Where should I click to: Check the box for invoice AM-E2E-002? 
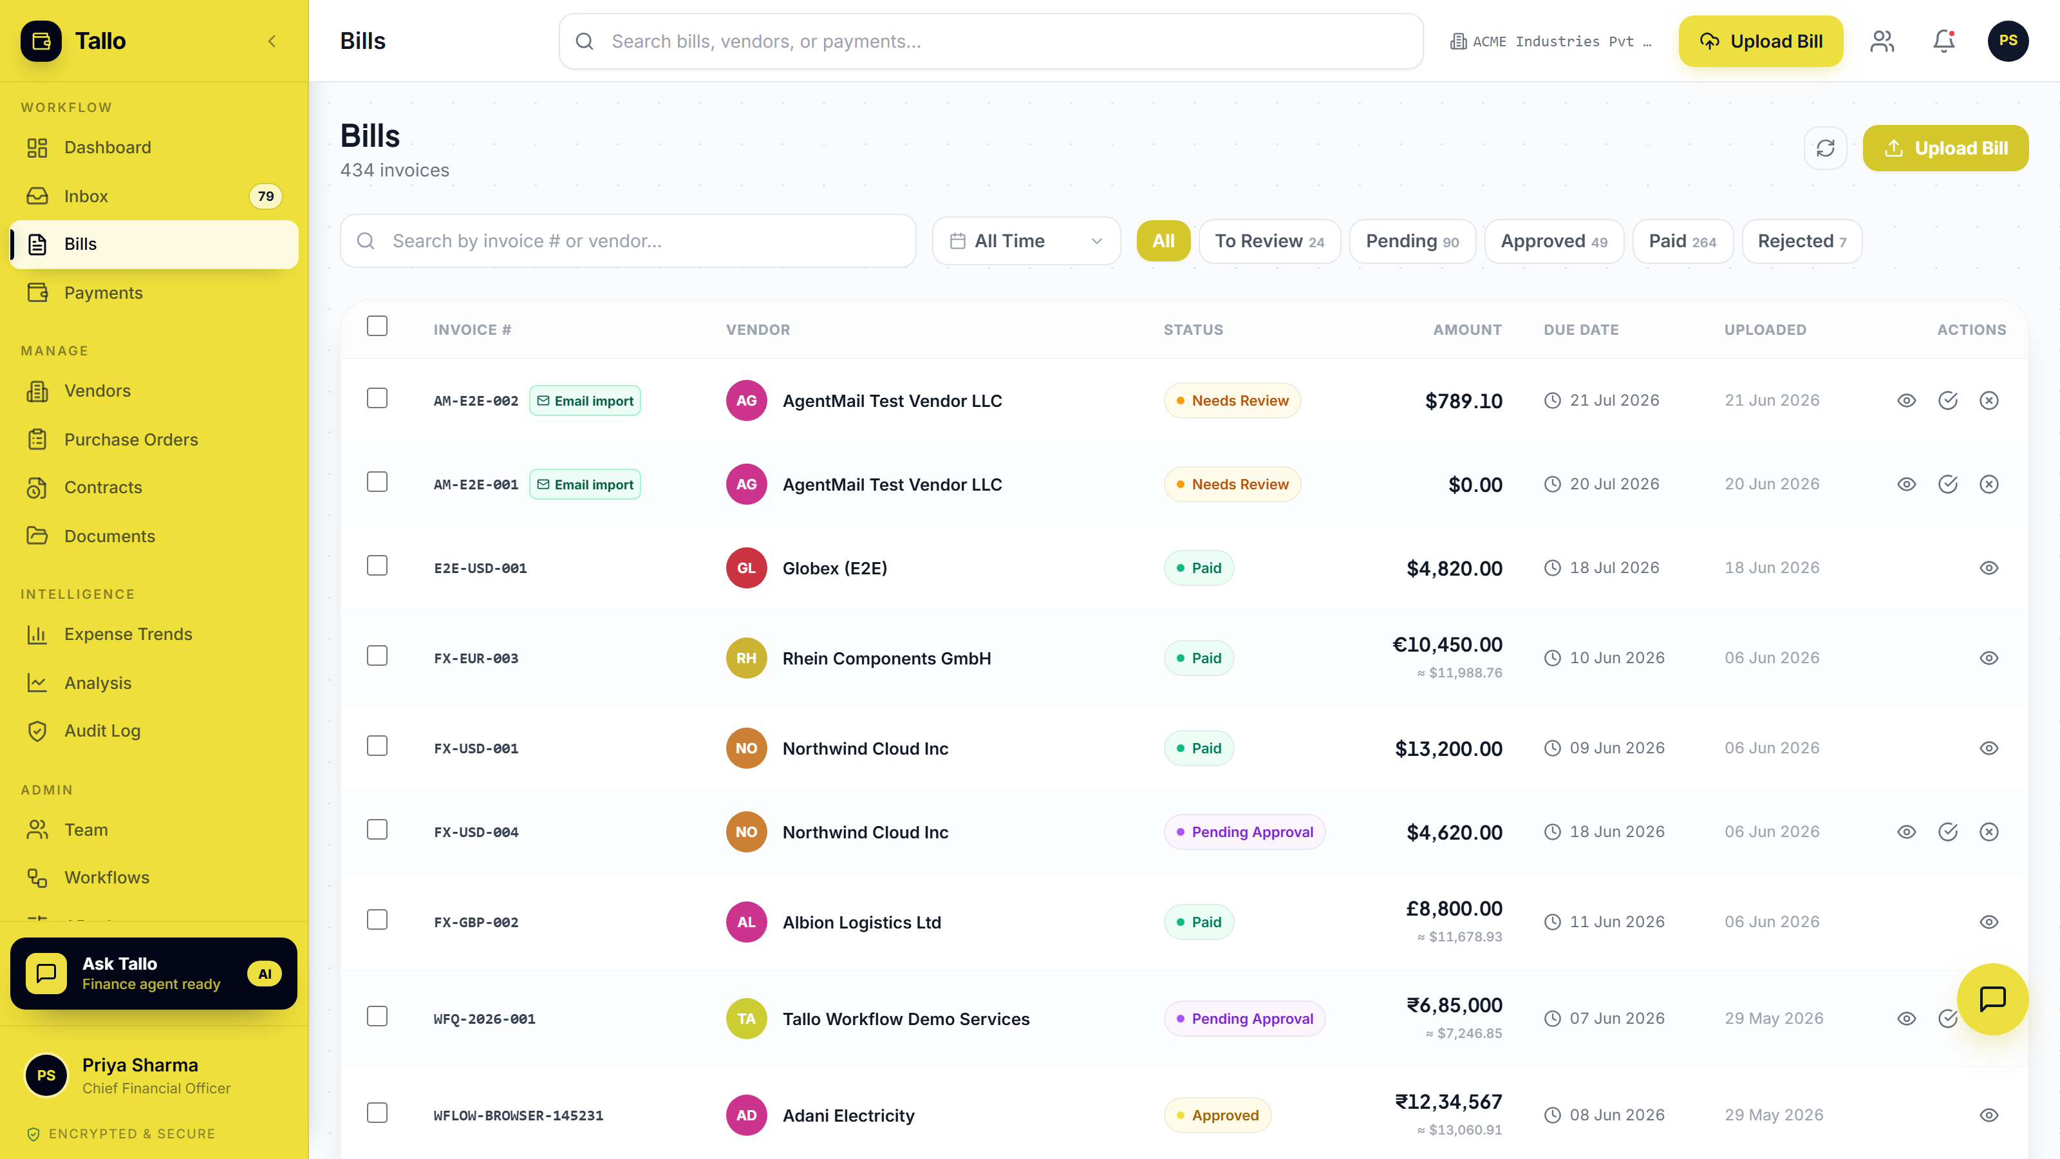coord(377,399)
